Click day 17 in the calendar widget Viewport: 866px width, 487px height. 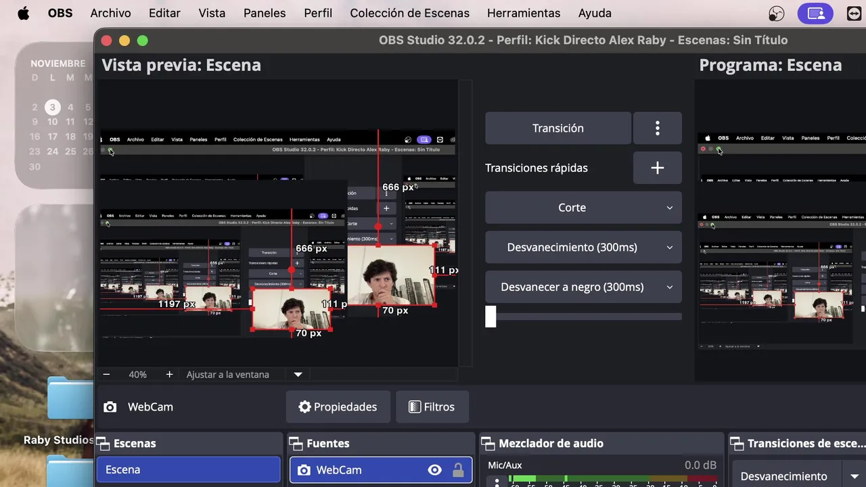point(52,137)
